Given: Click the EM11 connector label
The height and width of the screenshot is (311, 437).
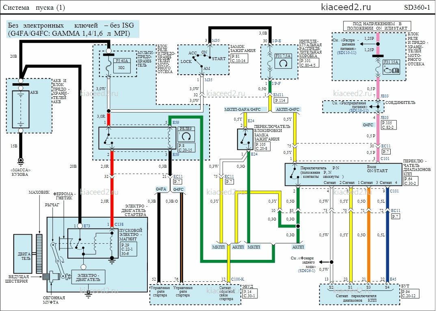Looking at the screenshot, I should click(x=278, y=95).
